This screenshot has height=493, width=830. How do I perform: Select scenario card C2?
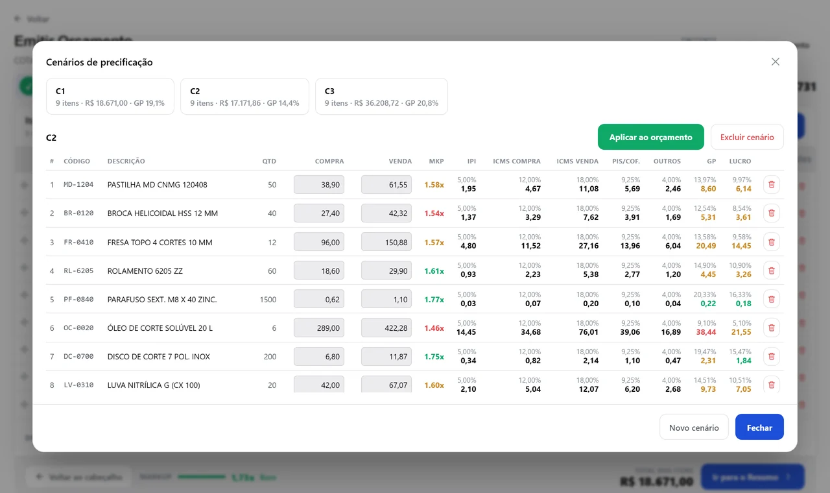click(244, 97)
